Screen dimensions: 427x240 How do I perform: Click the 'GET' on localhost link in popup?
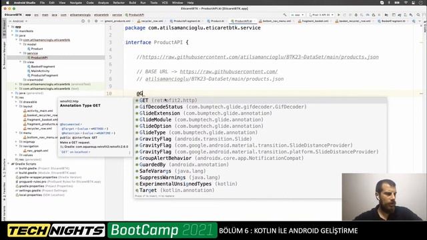(75, 152)
